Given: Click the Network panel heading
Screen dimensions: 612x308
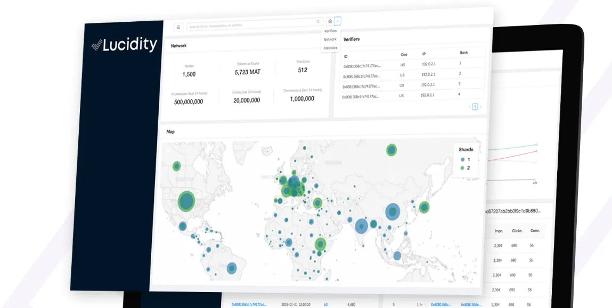Looking at the screenshot, I should click(179, 46).
